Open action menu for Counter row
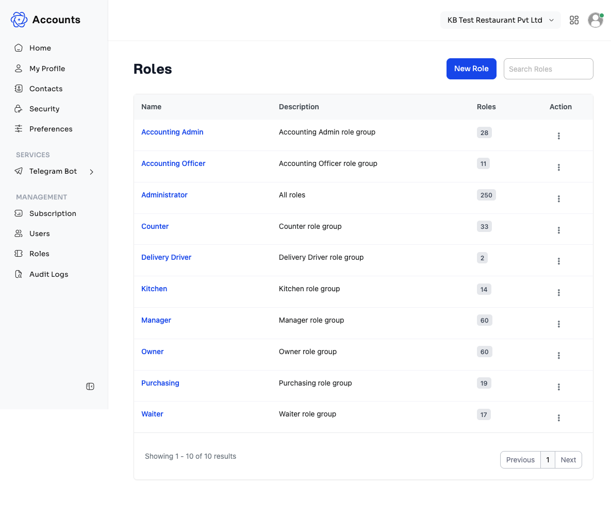Screen dimensions: 611x517 point(558,230)
